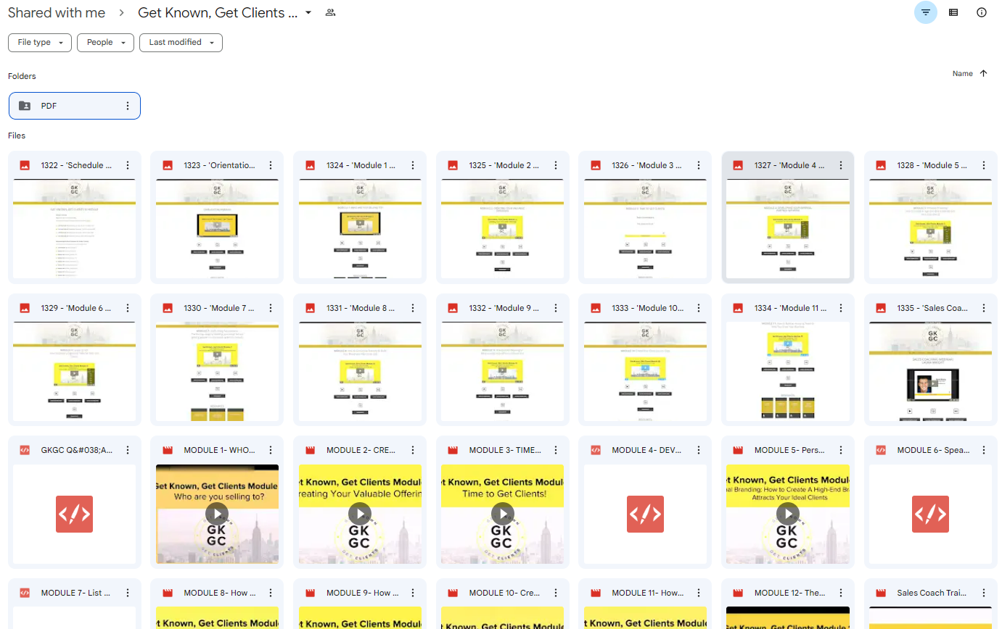Open the view details info icon
Image resolution: width=1002 pixels, height=629 pixels.
coord(982,12)
